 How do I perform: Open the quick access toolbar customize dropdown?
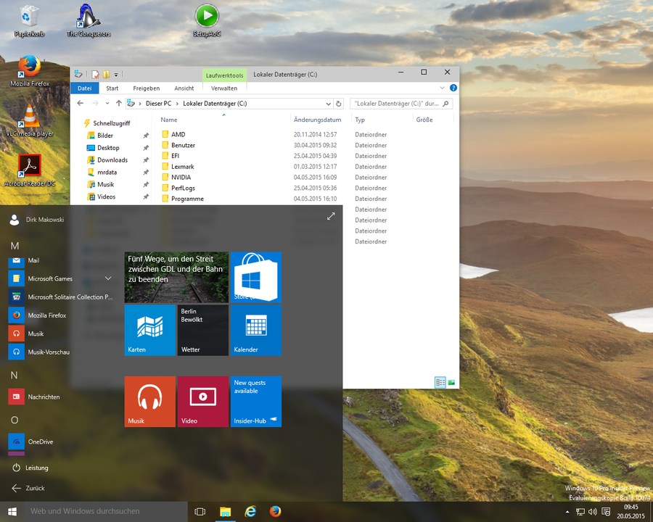[116, 75]
